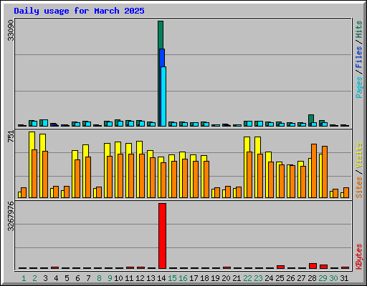Select day 30 on the date axis
The width and height of the screenshot is (367, 286).
click(x=333, y=278)
